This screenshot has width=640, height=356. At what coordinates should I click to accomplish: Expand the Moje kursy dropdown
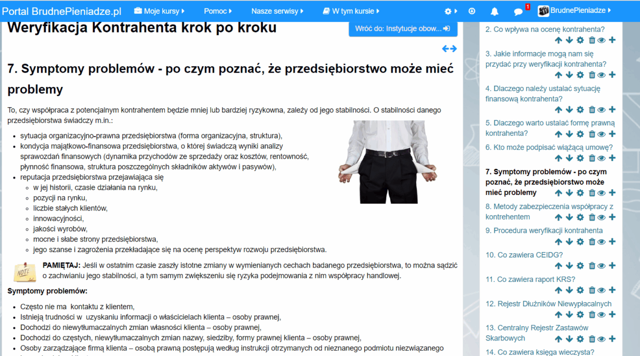pyautogui.click(x=159, y=11)
